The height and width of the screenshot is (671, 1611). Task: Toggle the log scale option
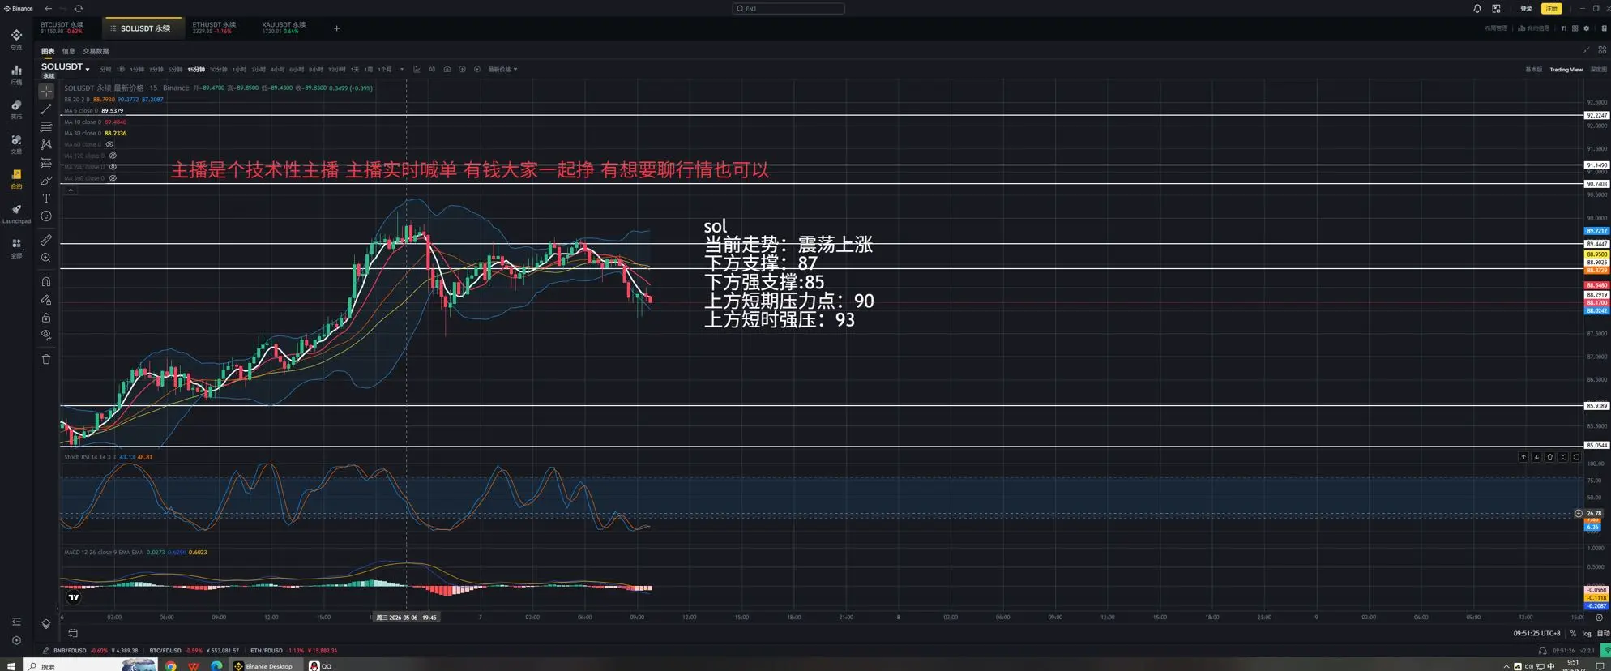point(1587,634)
